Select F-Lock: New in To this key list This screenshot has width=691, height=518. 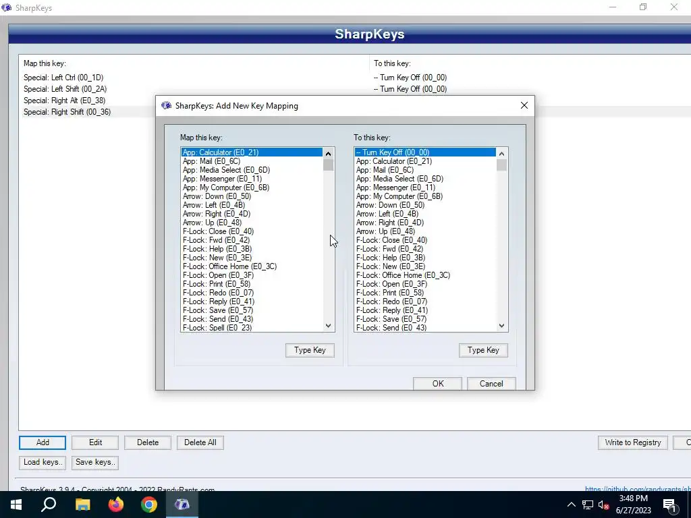tap(425, 266)
